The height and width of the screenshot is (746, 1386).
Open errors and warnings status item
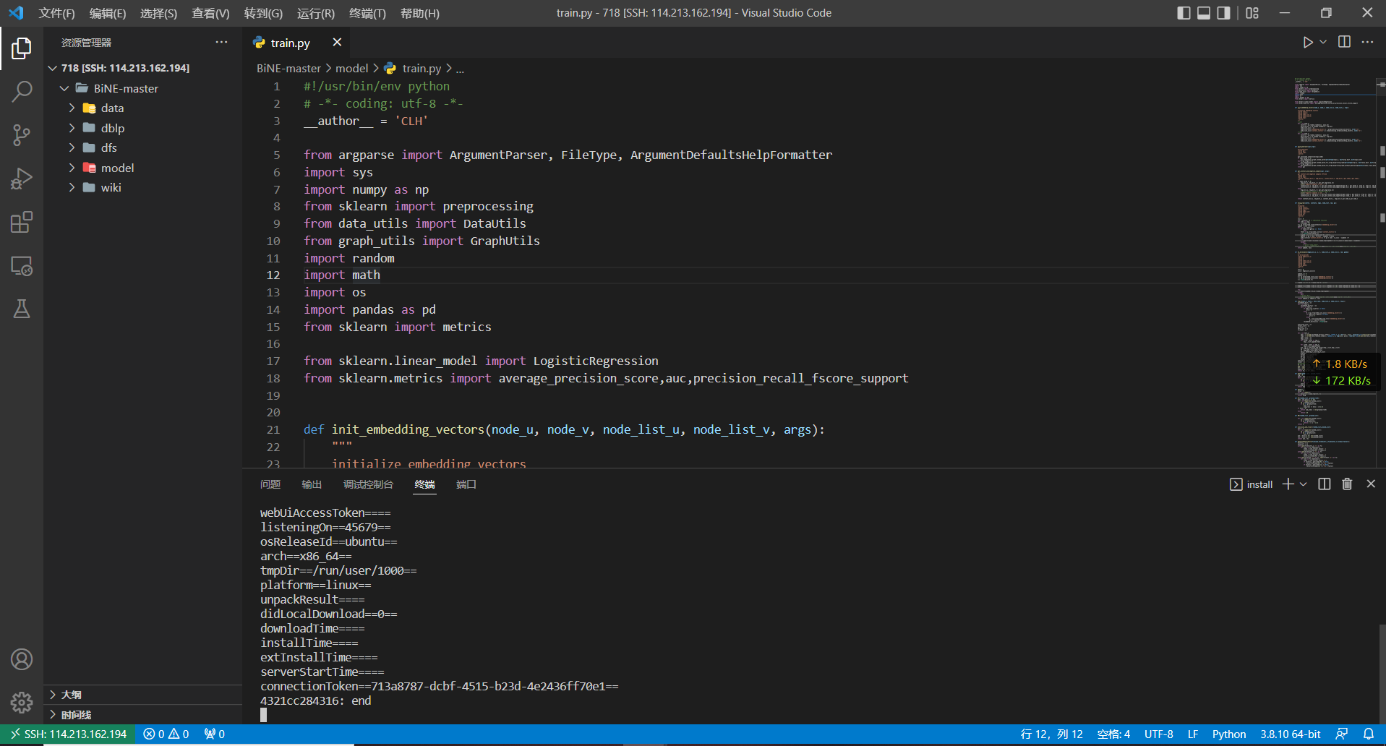coord(166,734)
